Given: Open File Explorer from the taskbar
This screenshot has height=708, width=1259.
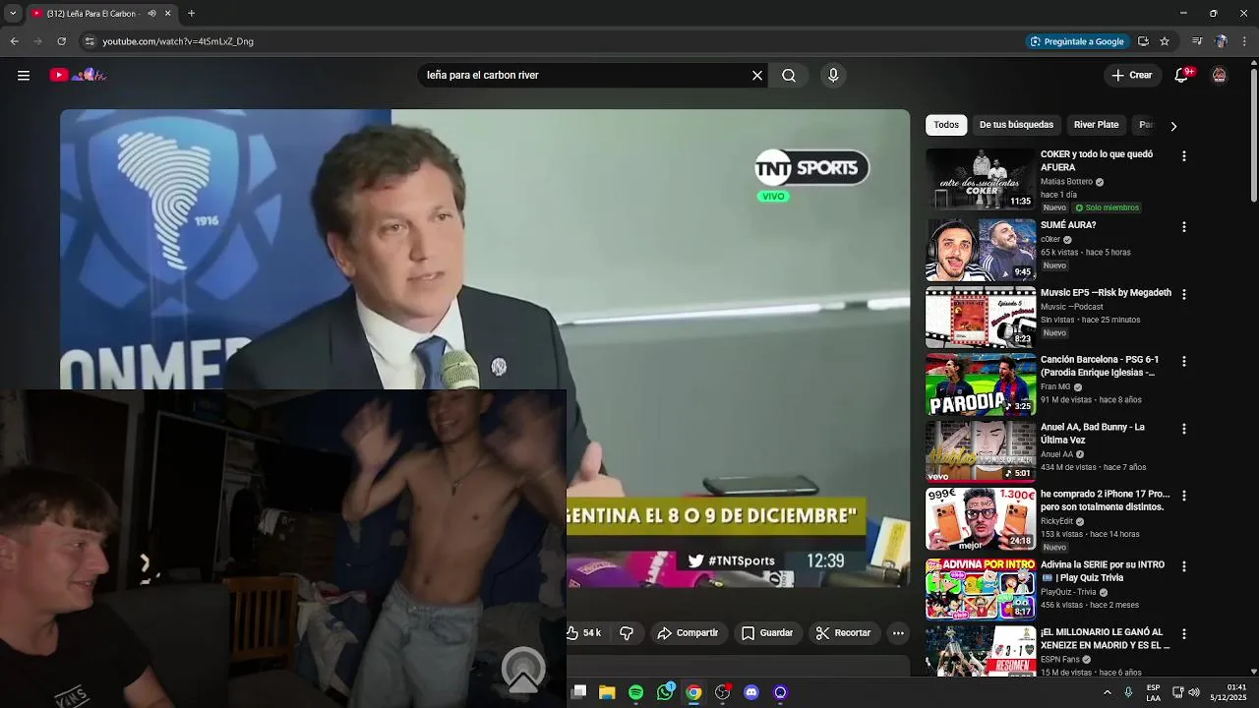Looking at the screenshot, I should click(x=607, y=692).
